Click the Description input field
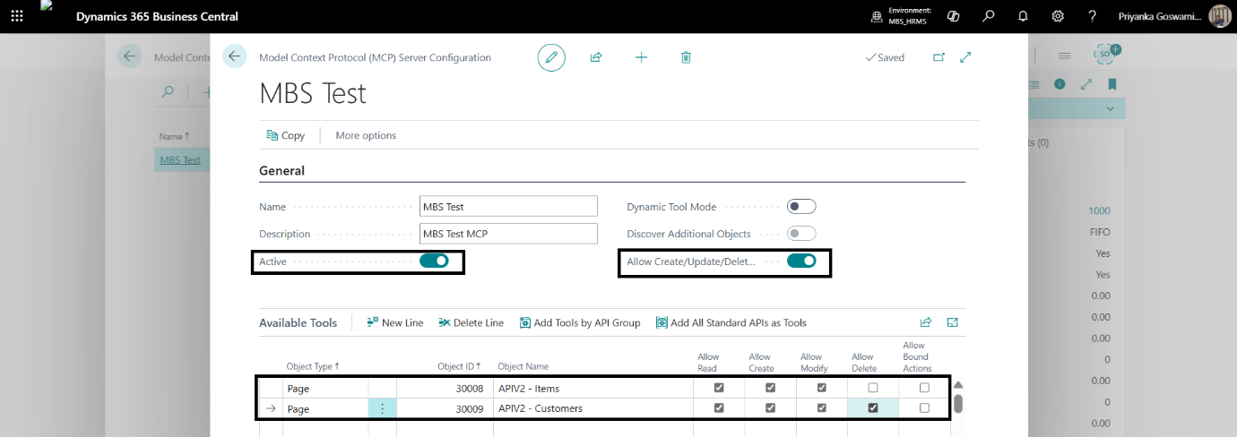The image size is (1237, 437). tap(508, 234)
